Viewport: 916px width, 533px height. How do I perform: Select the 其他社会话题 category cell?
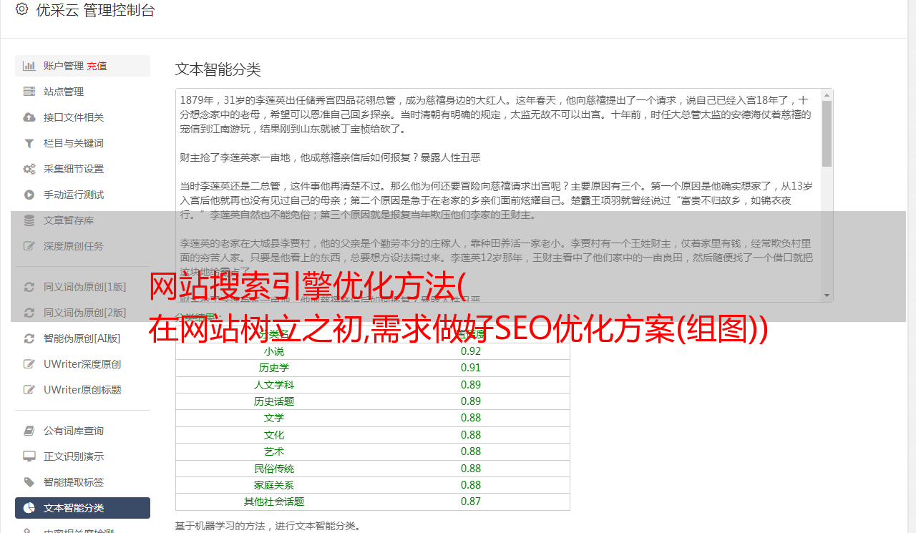274,502
